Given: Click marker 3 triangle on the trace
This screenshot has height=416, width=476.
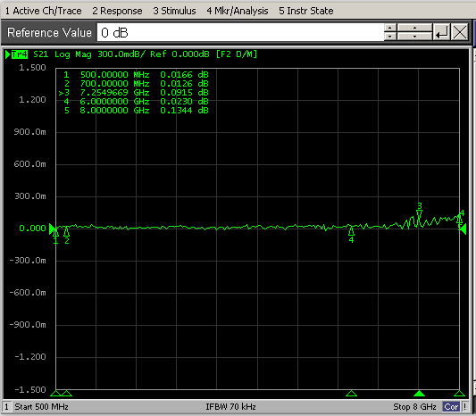Looking at the screenshot, I should (x=419, y=214).
